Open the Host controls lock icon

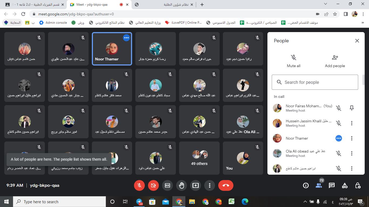pos(358,185)
